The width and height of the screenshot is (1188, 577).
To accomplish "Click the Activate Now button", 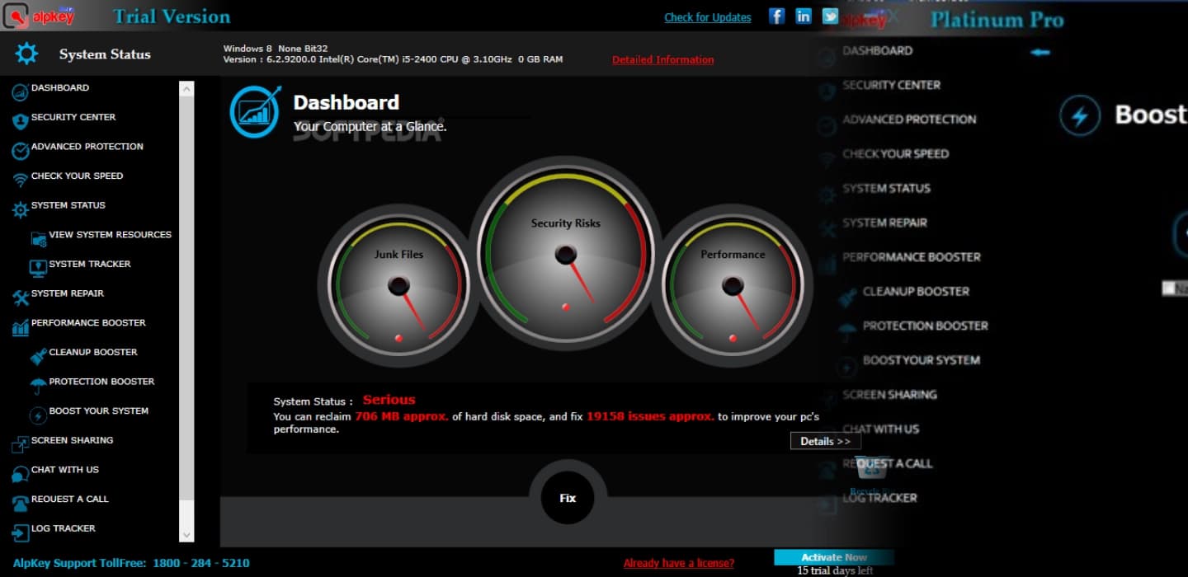I will tap(834, 557).
